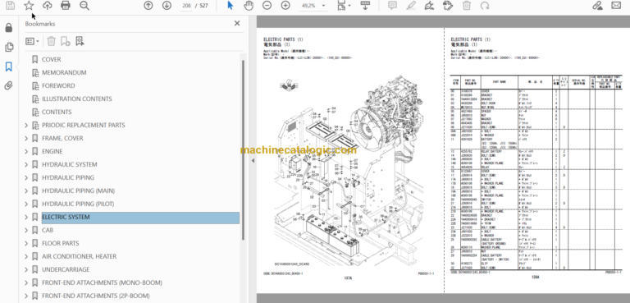Open the bookmark options menu dropdown
The image size is (630, 303).
click(x=32, y=41)
